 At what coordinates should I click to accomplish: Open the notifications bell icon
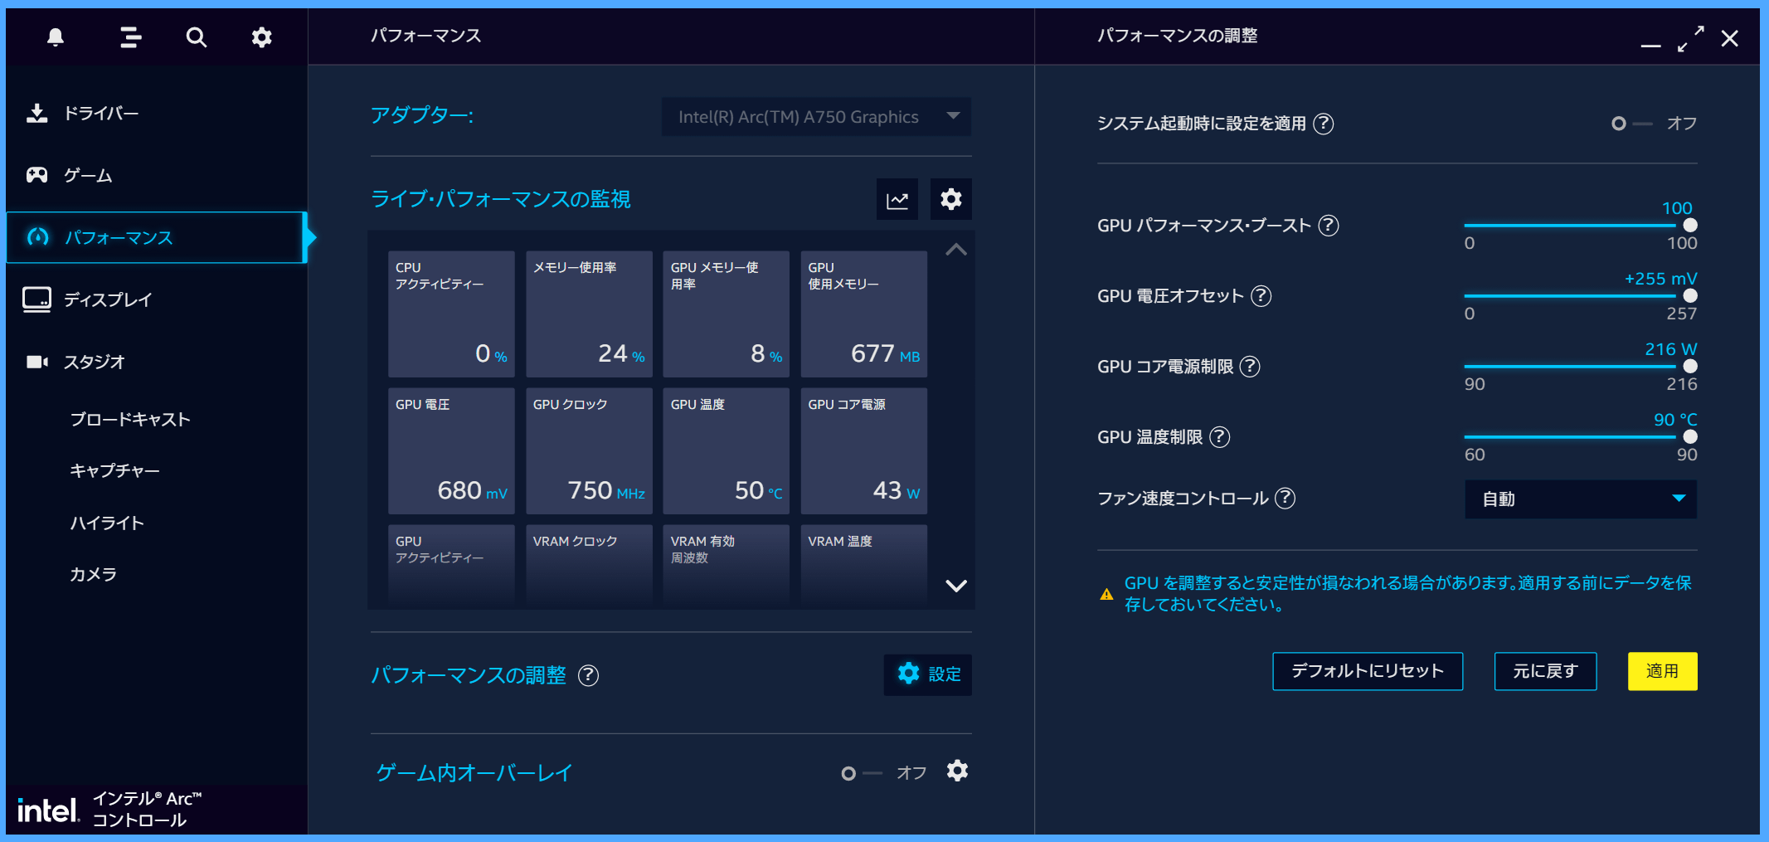click(x=56, y=37)
